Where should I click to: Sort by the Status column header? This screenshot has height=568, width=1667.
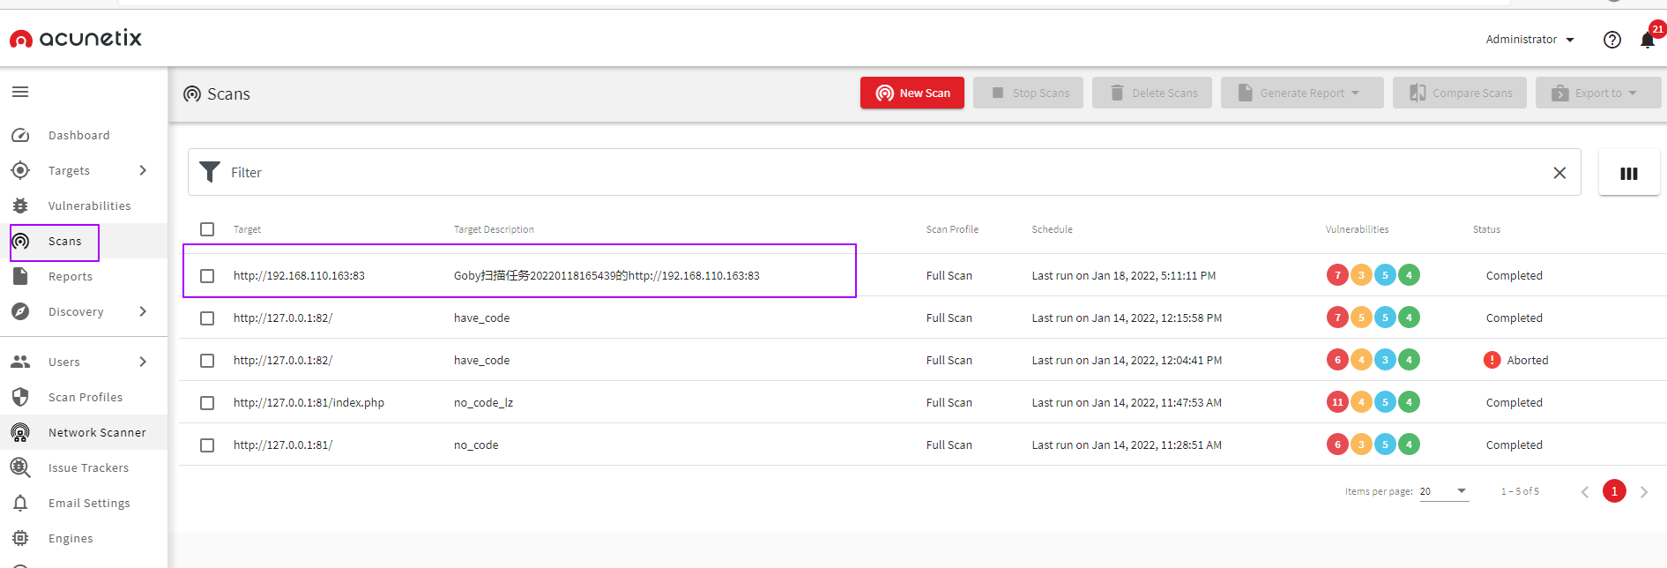click(x=1486, y=229)
